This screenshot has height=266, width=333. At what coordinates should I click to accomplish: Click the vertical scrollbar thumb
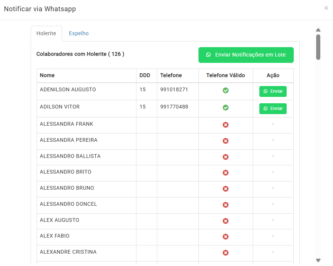pyautogui.click(x=318, y=47)
